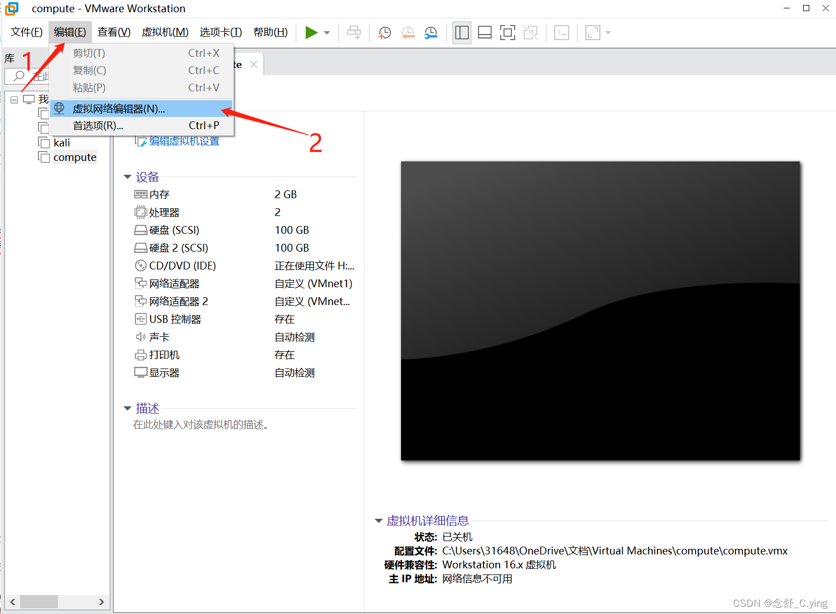This screenshot has width=836, height=614.
Task: Click the USB 控制器 icon
Action: point(140,319)
